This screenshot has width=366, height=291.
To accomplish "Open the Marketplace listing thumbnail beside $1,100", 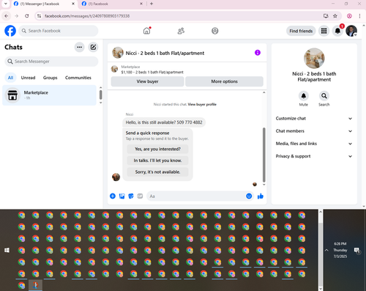I will [114, 69].
